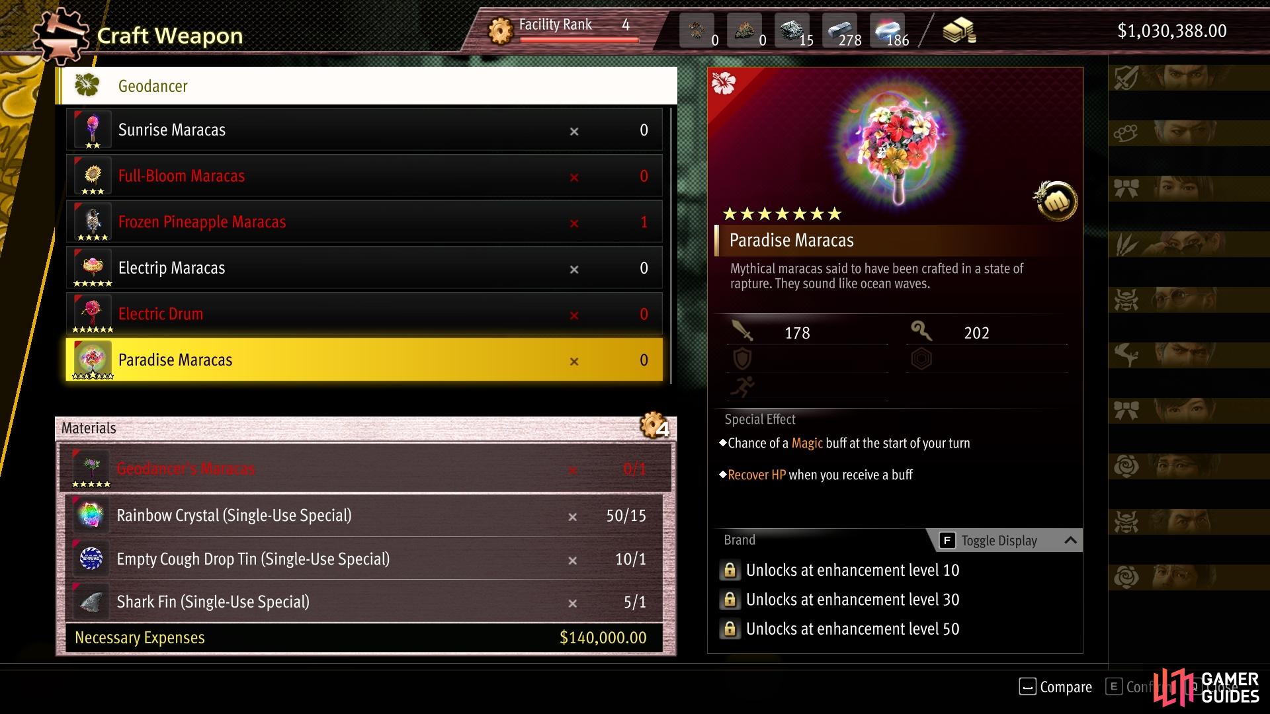Click the gold fist badge icon
The width and height of the screenshot is (1270, 714).
1056,201
